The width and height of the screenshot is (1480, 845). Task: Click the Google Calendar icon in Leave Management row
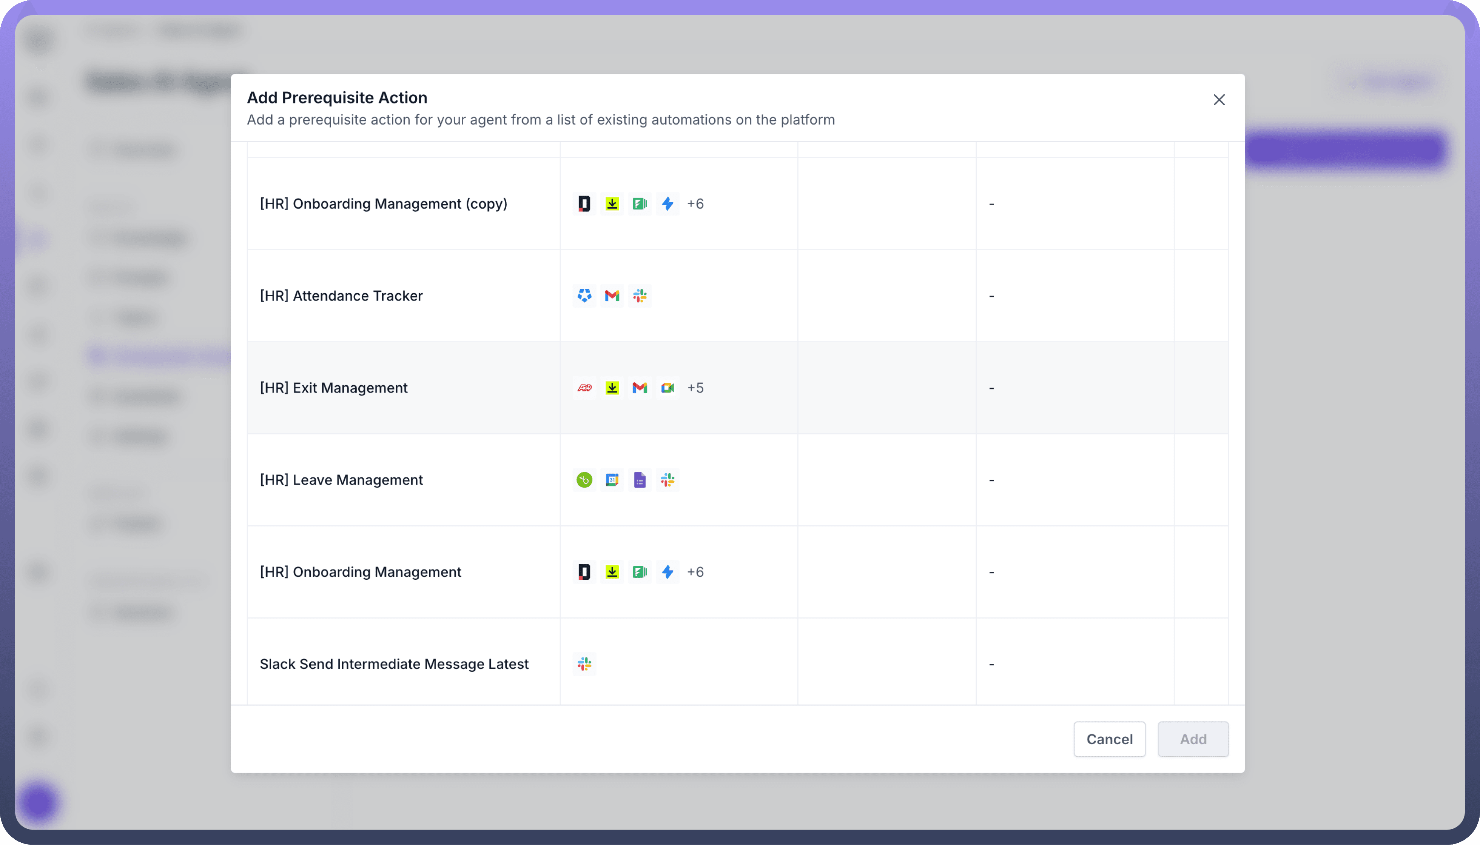[x=612, y=480]
